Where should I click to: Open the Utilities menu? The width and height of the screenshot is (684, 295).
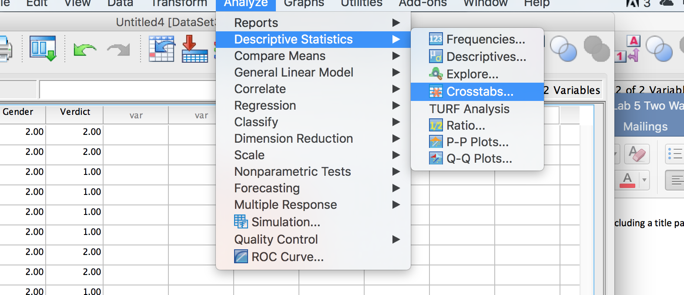coord(361,4)
